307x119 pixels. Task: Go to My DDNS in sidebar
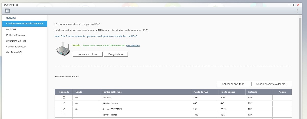11,30
